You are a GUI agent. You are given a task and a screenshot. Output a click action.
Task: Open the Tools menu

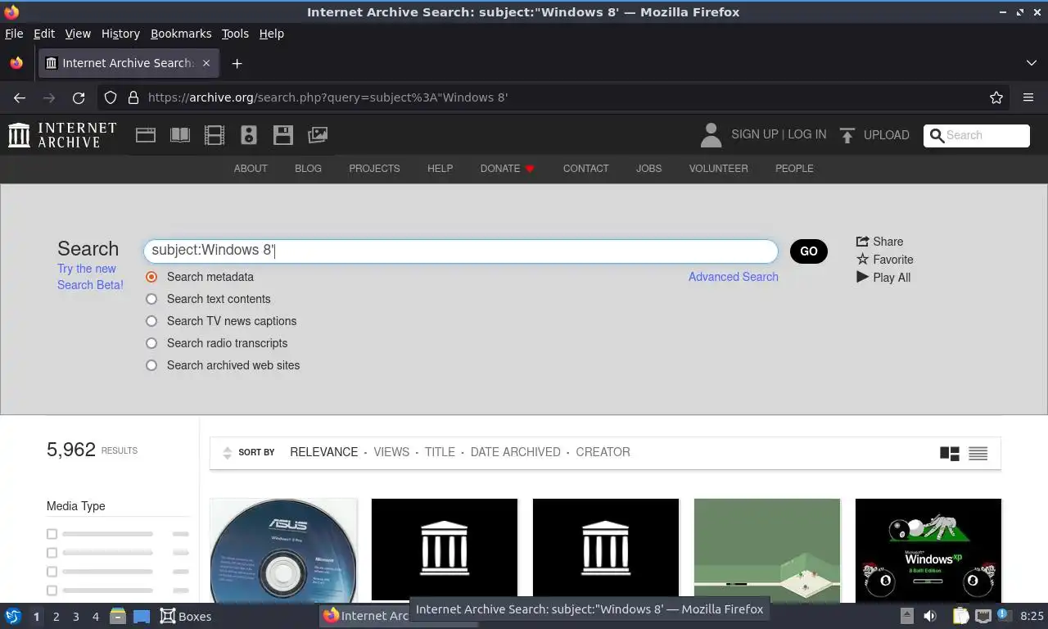235,34
